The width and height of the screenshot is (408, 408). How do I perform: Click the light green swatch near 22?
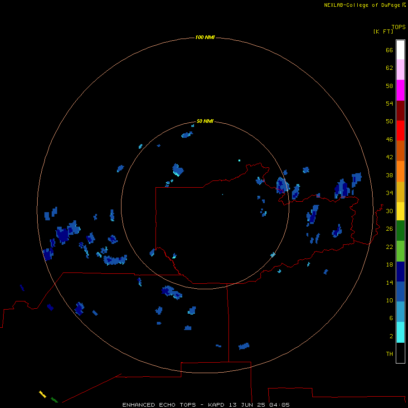[x=400, y=251]
